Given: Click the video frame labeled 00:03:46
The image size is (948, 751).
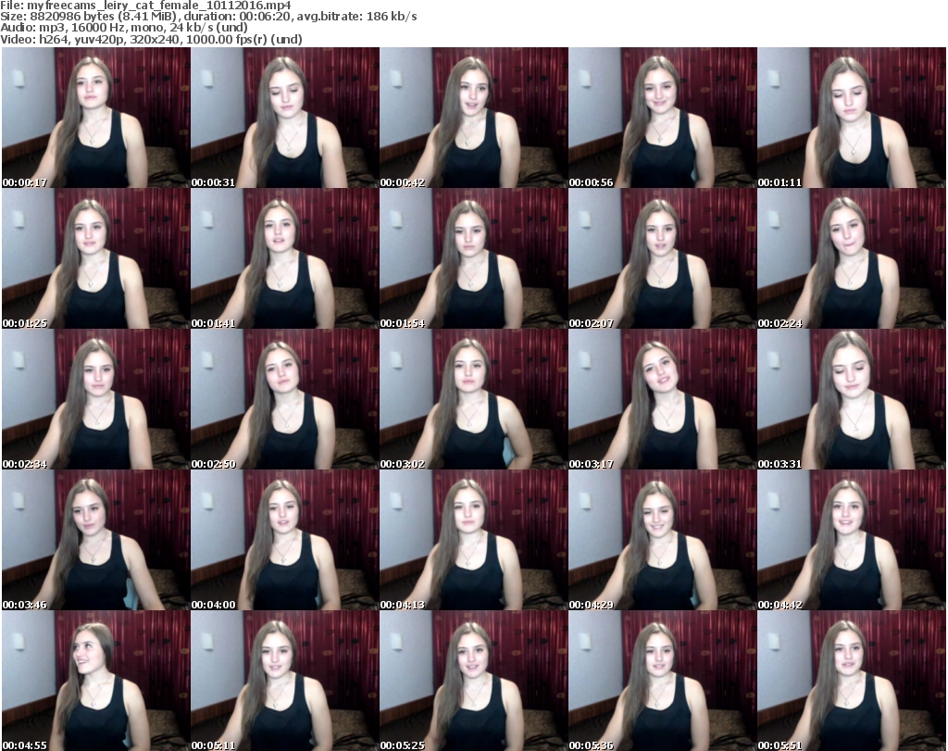Looking at the screenshot, I should pyautogui.click(x=96, y=540).
